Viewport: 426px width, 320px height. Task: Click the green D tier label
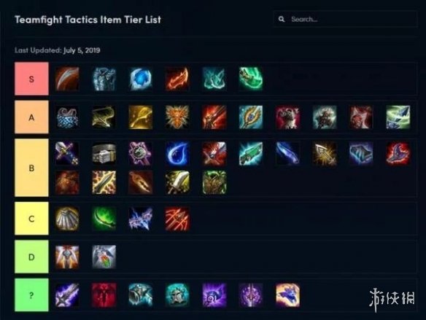31,257
